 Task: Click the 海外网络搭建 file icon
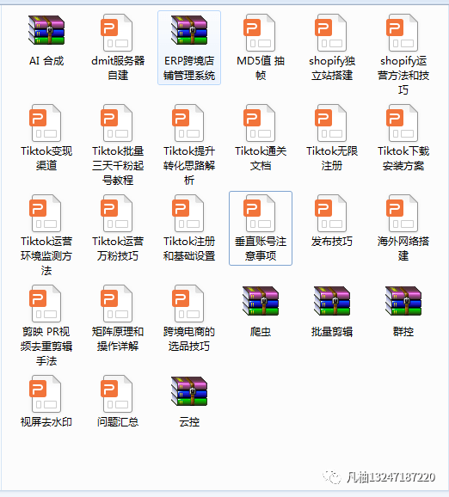[x=402, y=213]
